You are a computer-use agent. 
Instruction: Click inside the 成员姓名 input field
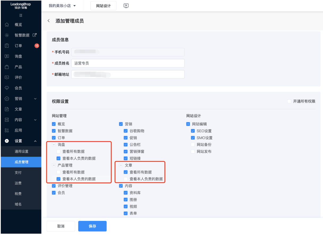click(x=127, y=63)
